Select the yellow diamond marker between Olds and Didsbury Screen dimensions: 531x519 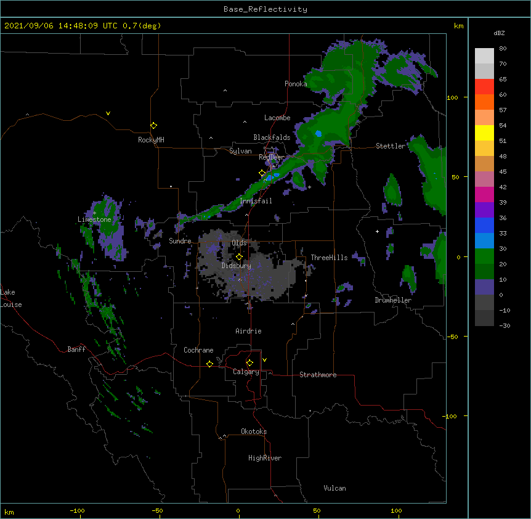click(239, 257)
